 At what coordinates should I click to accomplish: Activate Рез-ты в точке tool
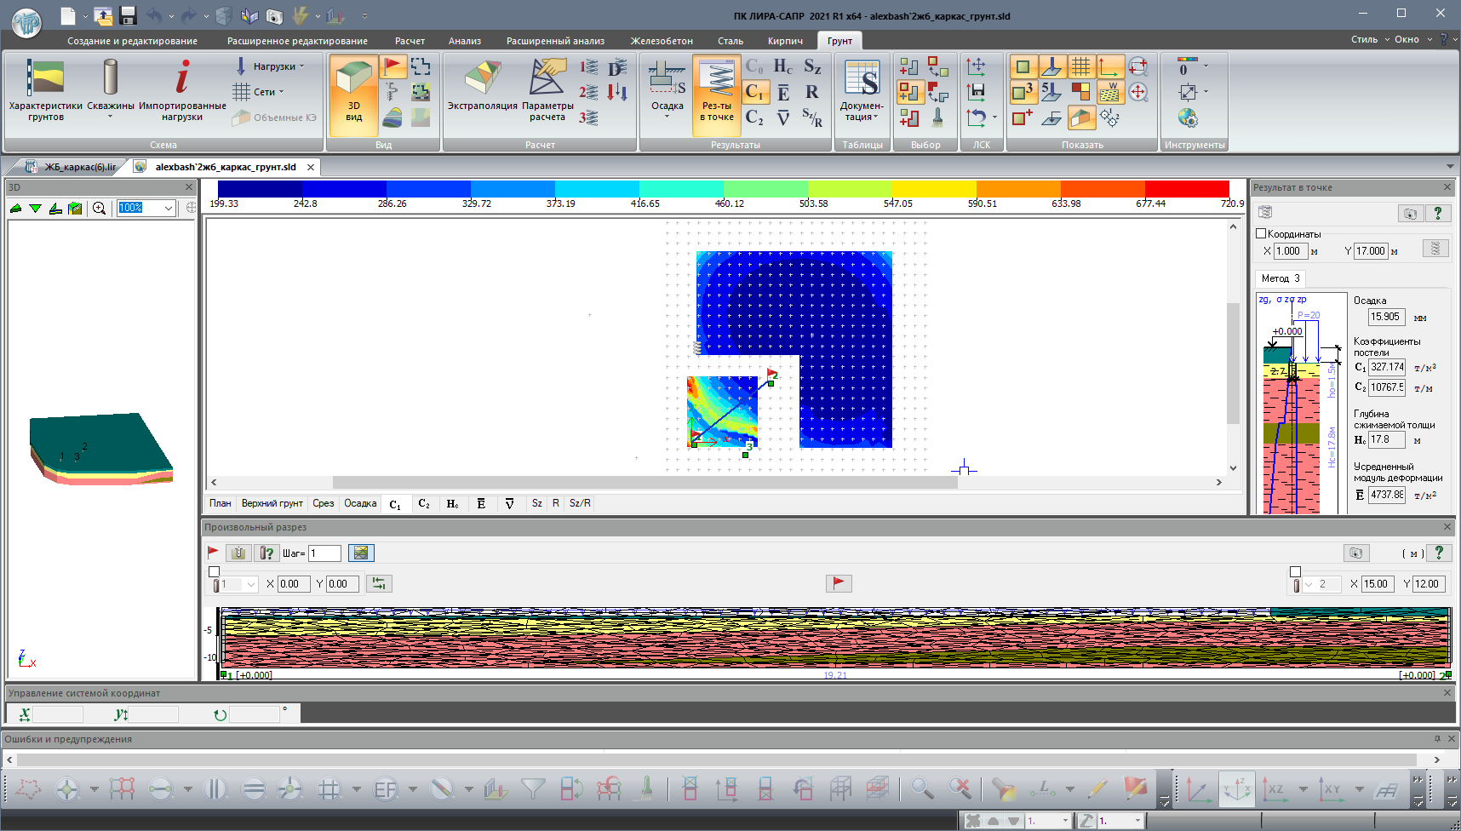click(717, 91)
